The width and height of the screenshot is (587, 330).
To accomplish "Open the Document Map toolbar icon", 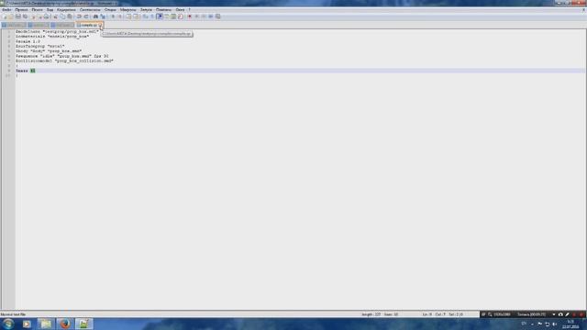I will coord(173,16).
